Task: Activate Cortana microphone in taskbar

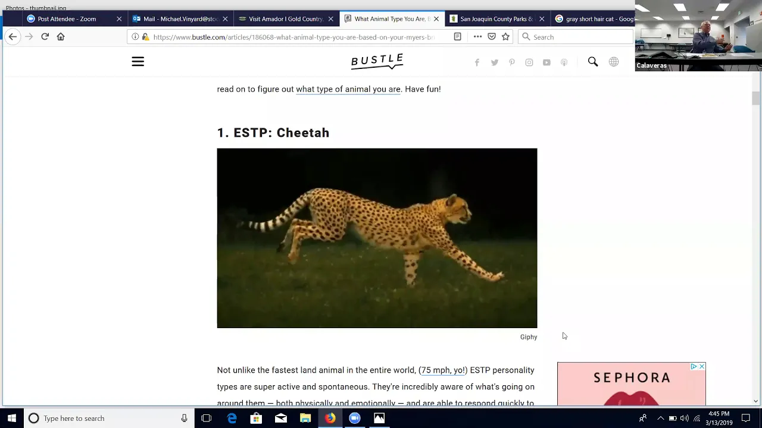Action: click(x=184, y=418)
